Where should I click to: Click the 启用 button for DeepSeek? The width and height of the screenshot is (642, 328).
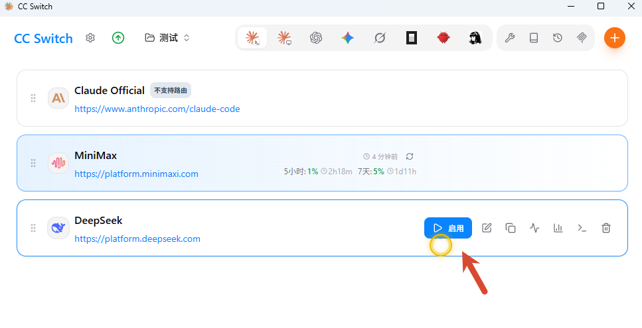(x=448, y=228)
